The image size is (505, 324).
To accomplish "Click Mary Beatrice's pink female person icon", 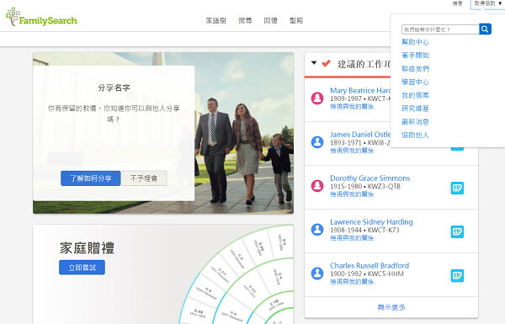I will (317, 98).
